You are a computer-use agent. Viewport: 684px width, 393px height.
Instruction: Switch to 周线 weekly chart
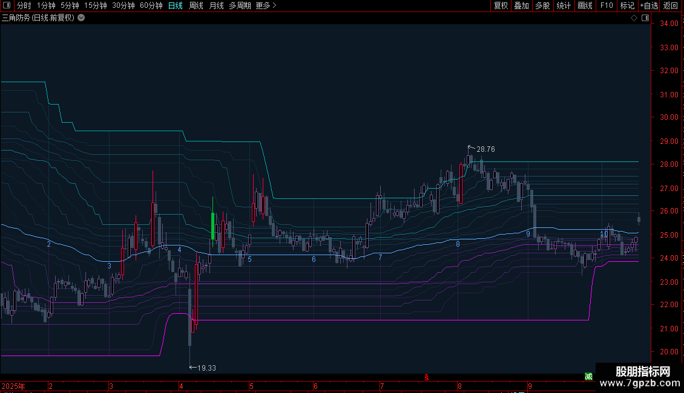(196, 5)
